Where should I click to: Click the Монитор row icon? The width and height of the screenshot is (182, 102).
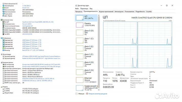pyautogui.click(x=3, y=50)
